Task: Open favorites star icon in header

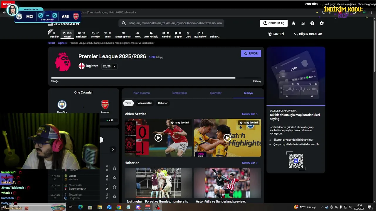Action: tap(293, 23)
